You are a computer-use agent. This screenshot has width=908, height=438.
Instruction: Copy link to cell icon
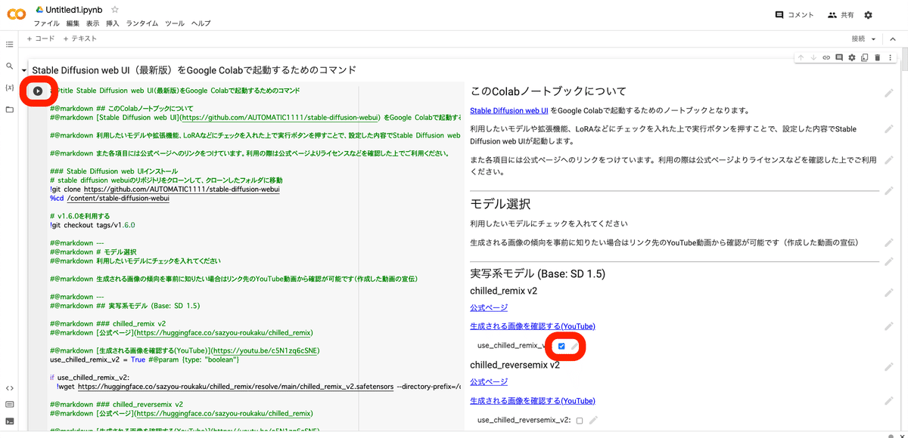click(x=826, y=57)
